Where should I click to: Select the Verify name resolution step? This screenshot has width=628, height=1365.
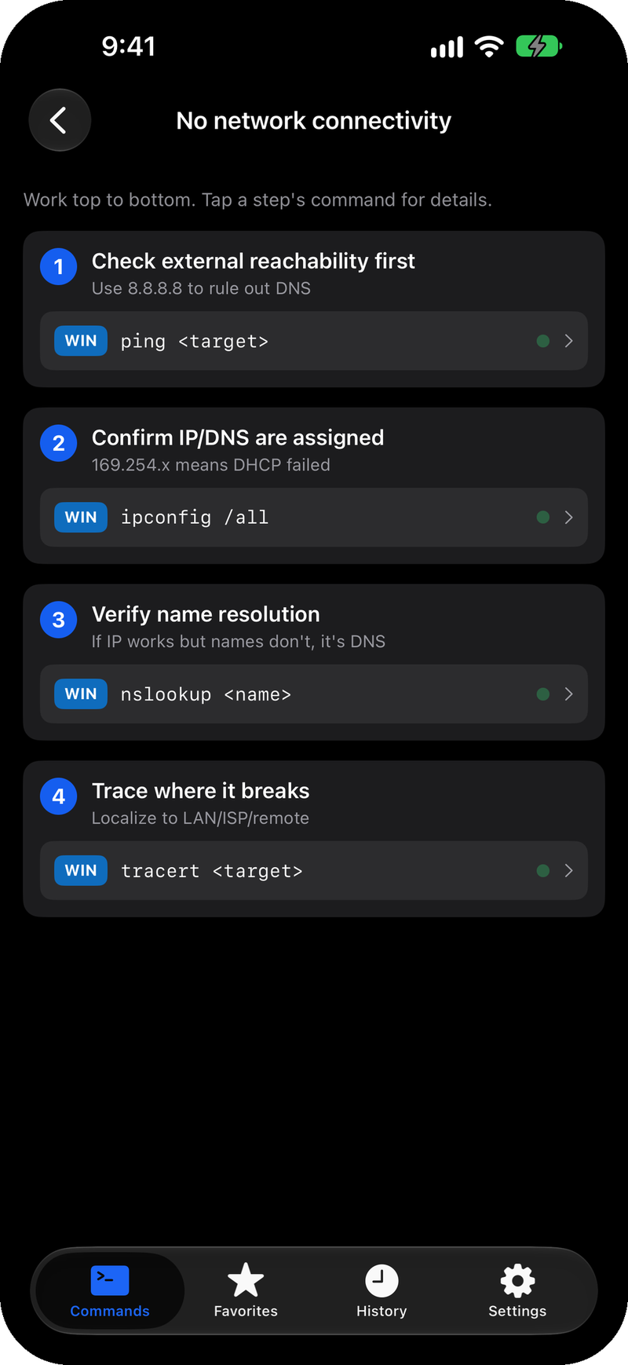tap(206, 614)
